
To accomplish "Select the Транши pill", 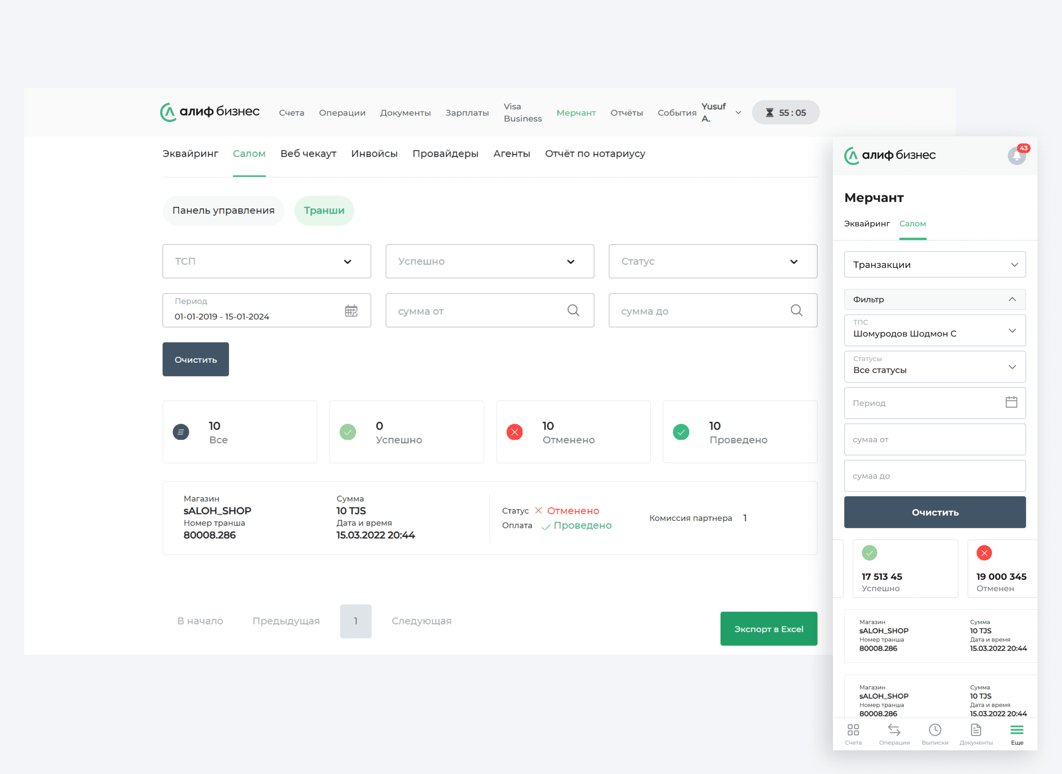I will click(x=324, y=211).
